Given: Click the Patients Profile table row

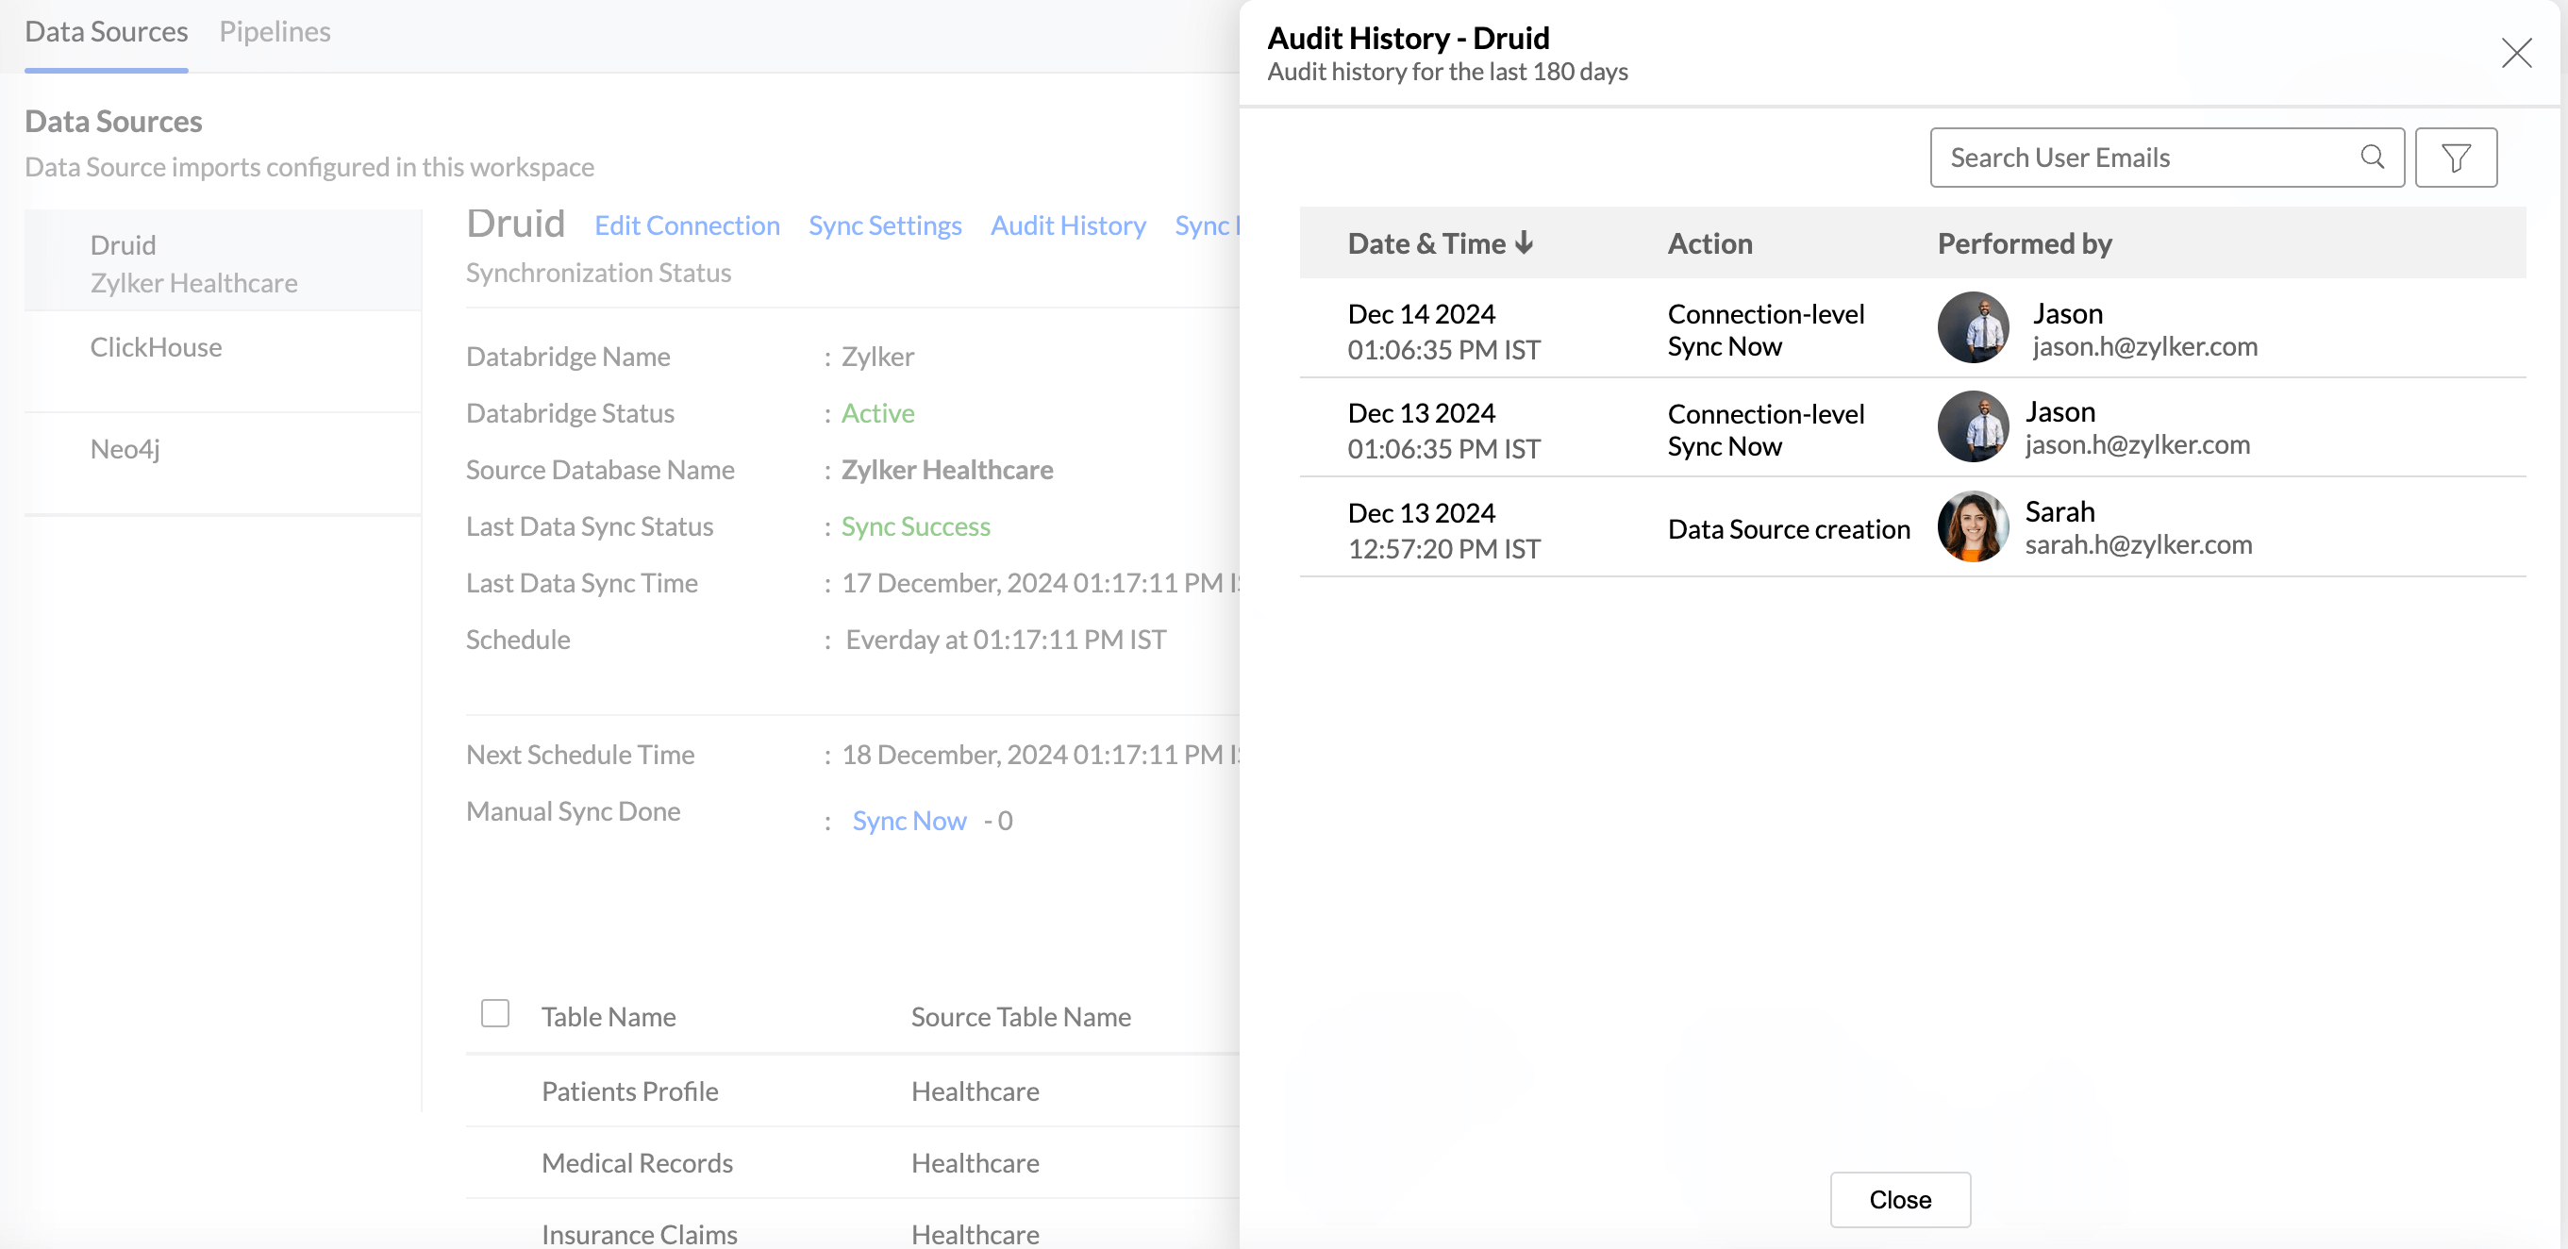Looking at the screenshot, I should [x=629, y=1091].
